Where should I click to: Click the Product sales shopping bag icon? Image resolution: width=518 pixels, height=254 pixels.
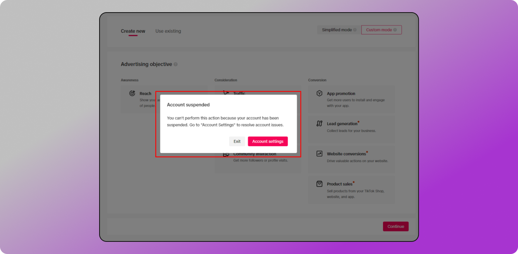click(319, 184)
